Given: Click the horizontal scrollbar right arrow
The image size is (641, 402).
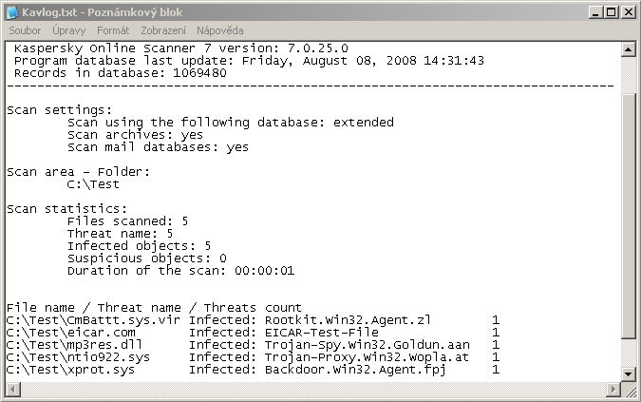Looking at the screenshot, I should click(613, 389).
